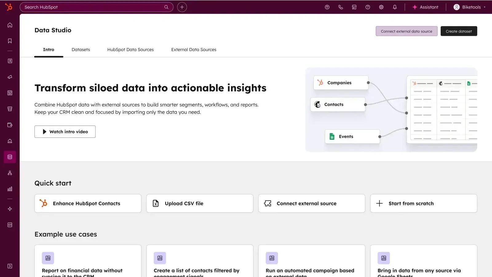This screenshot has width=492, height=277.
Task: Open the CRM contacts icon in the sidebar
Action: 10,61
